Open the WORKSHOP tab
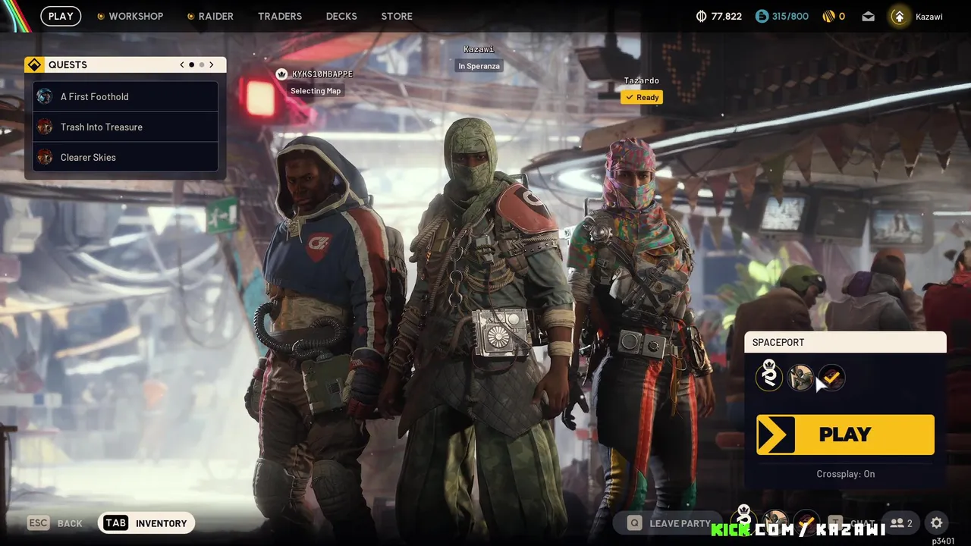The width and height of the screenshot is (971, 546). pos(136,16)
